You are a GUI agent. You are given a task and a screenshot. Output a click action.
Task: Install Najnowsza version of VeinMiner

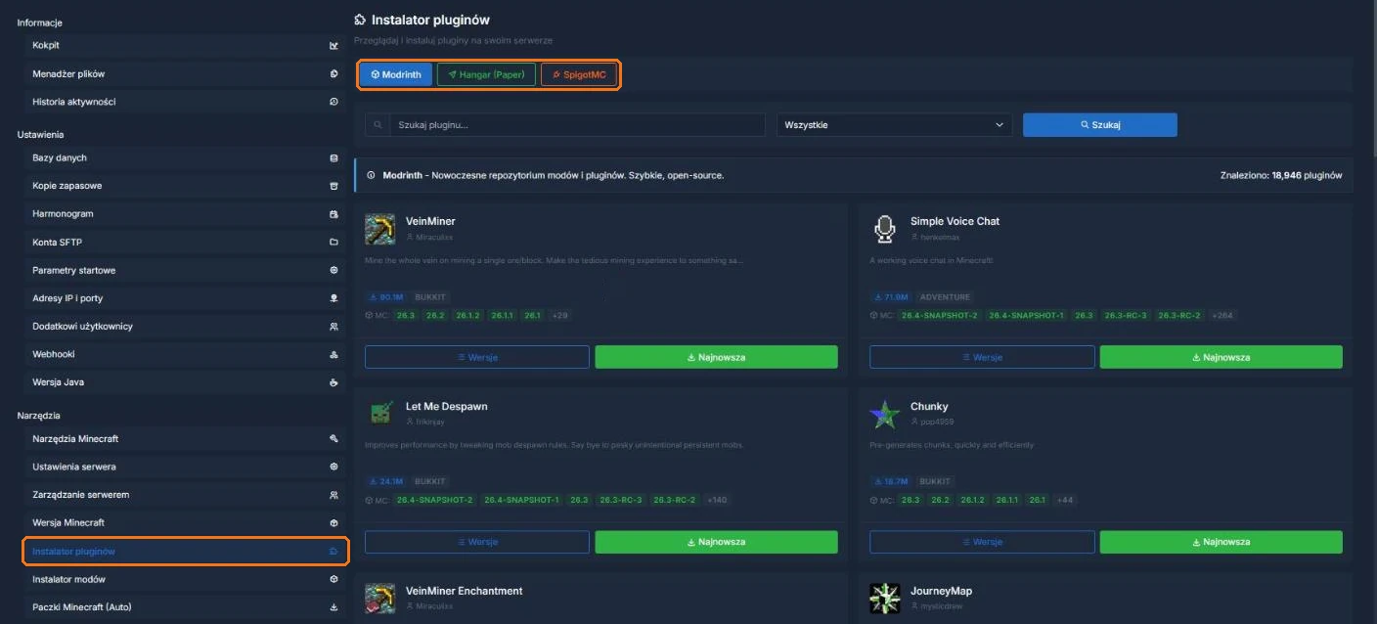717,357
